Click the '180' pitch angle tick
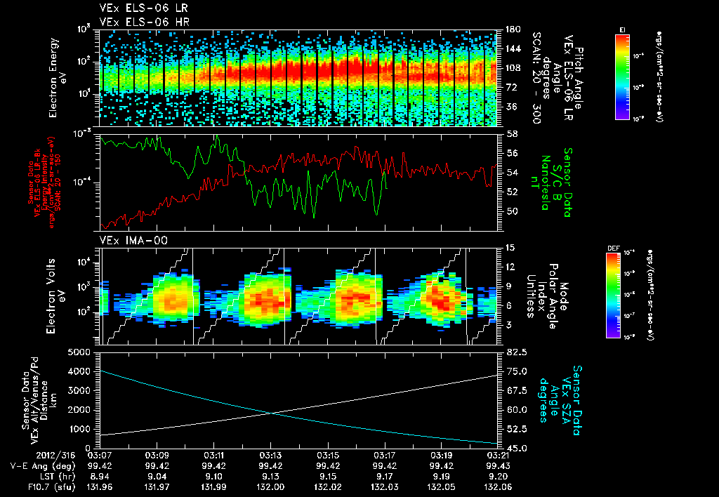Screen dimensions: 719x497 coord(513,29)
